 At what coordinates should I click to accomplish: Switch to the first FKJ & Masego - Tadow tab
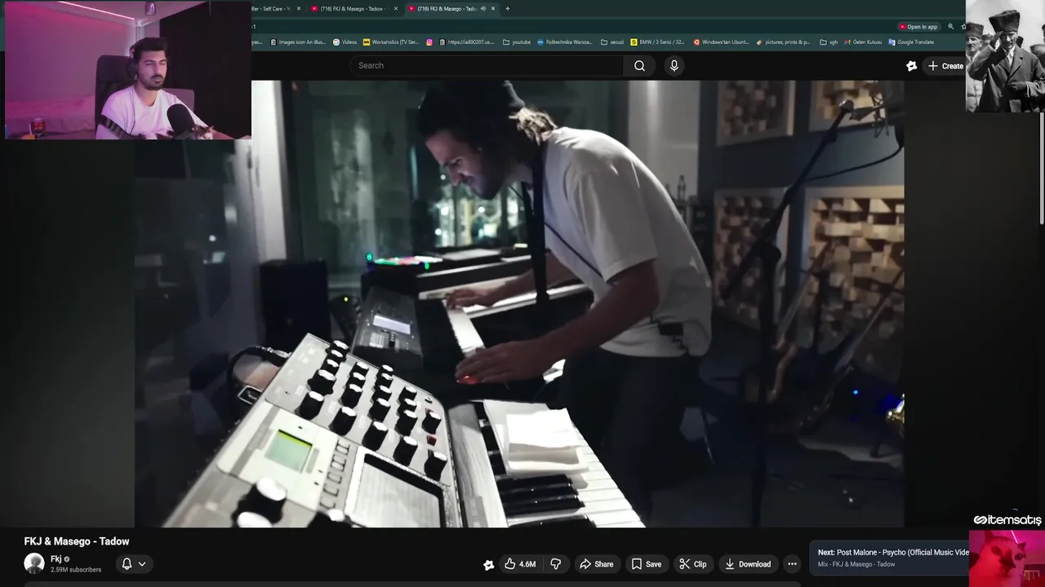tap(353, 8)
